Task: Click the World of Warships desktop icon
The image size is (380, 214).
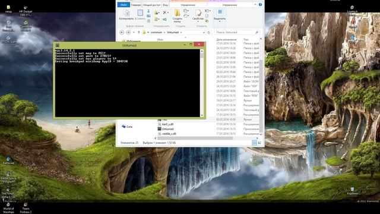Action: (x=8, y=208)
